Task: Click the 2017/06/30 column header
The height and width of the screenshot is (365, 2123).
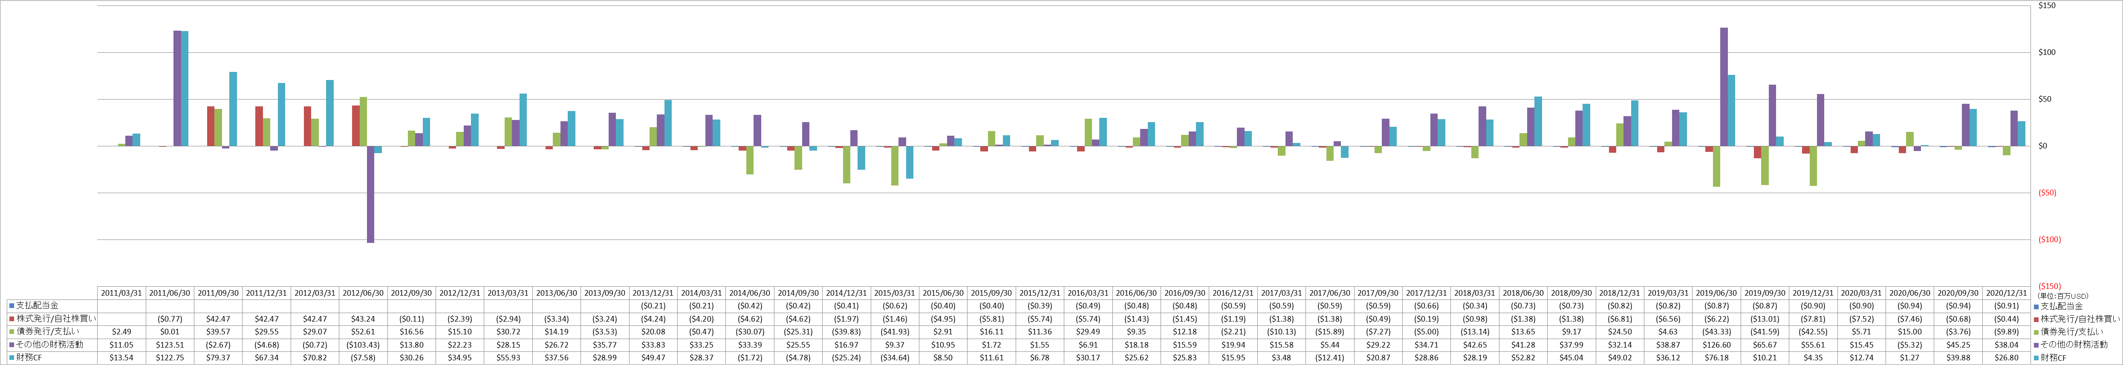Action: click(1329, 293)
